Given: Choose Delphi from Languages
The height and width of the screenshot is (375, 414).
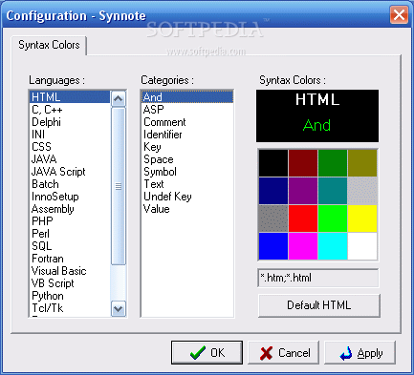Looking at the screenshot, I should [70, 122].
